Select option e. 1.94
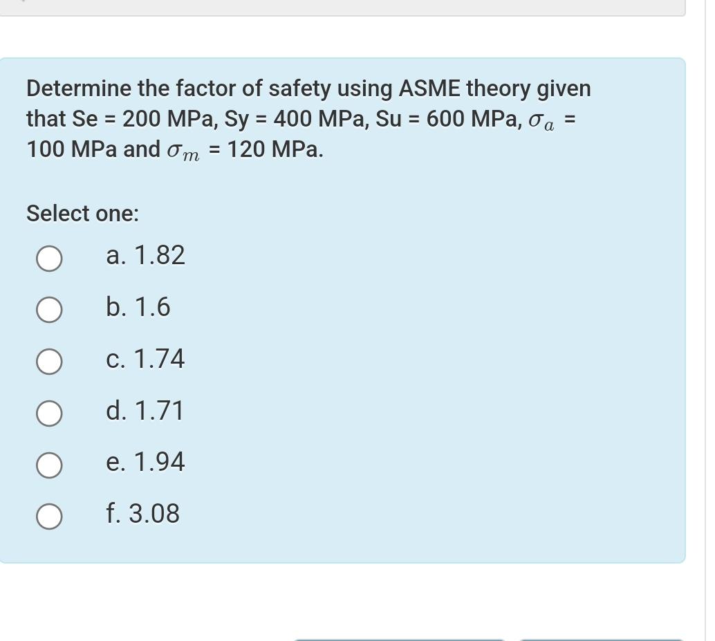The height and width of the screenshot is (641, 715). click(49, 465)
